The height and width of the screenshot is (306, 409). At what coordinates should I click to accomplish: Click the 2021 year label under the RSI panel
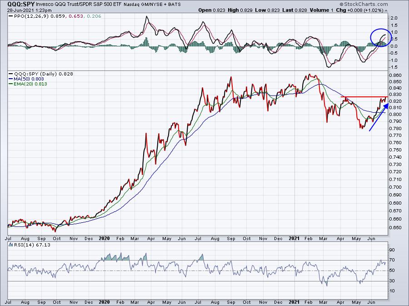pyautogui.click(x=294, y=302)
